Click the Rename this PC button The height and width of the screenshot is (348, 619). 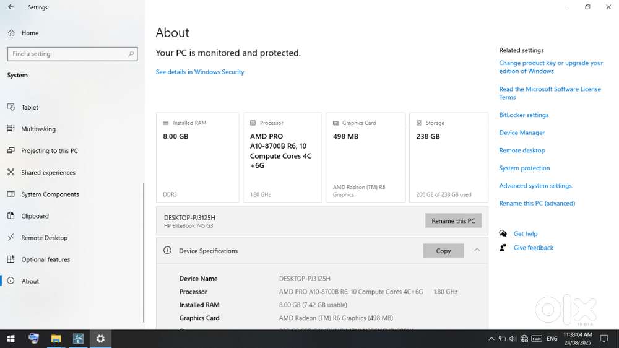coord(453,221)
